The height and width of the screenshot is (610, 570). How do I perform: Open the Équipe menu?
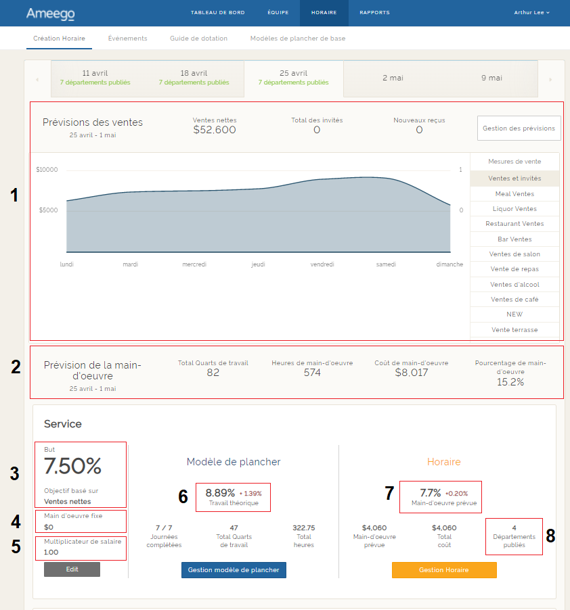tap(278, 13)
